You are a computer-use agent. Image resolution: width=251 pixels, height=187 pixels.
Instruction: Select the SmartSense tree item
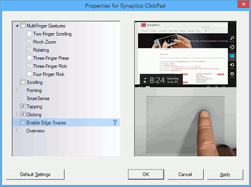[38, 99]
